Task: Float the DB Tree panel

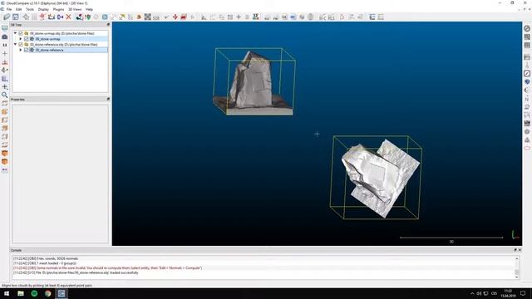Action: click(108, 25)
